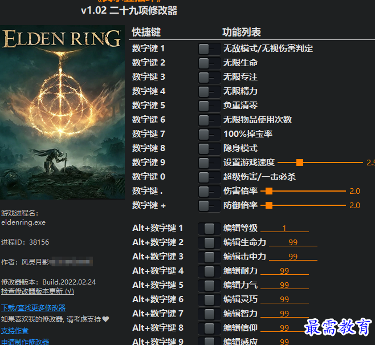Click the v1.02 二十九项修改器 title
This screenshot has width=375, height=345.
click(x=129, y=10)
